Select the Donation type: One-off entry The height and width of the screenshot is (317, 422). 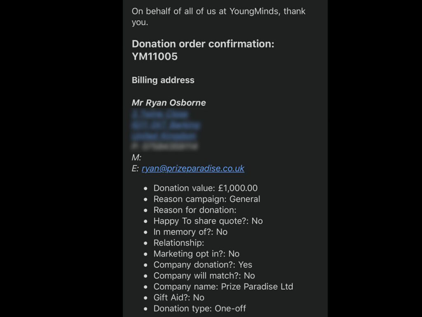coord(199,308)
